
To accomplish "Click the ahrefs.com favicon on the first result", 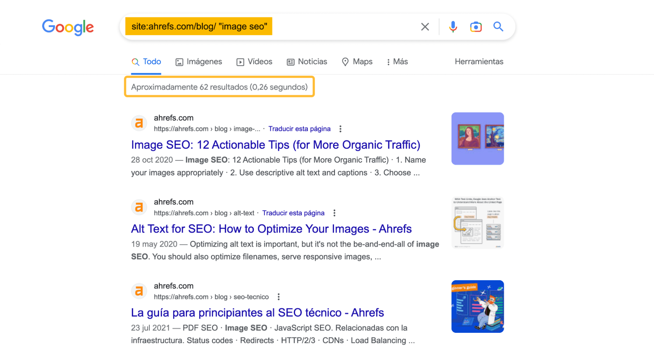I will tap(139, 123).
